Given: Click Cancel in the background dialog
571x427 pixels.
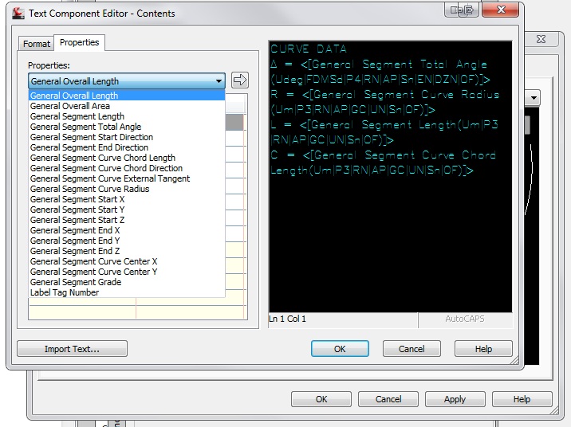Looking at the screenshot, I should pos(388,399).
